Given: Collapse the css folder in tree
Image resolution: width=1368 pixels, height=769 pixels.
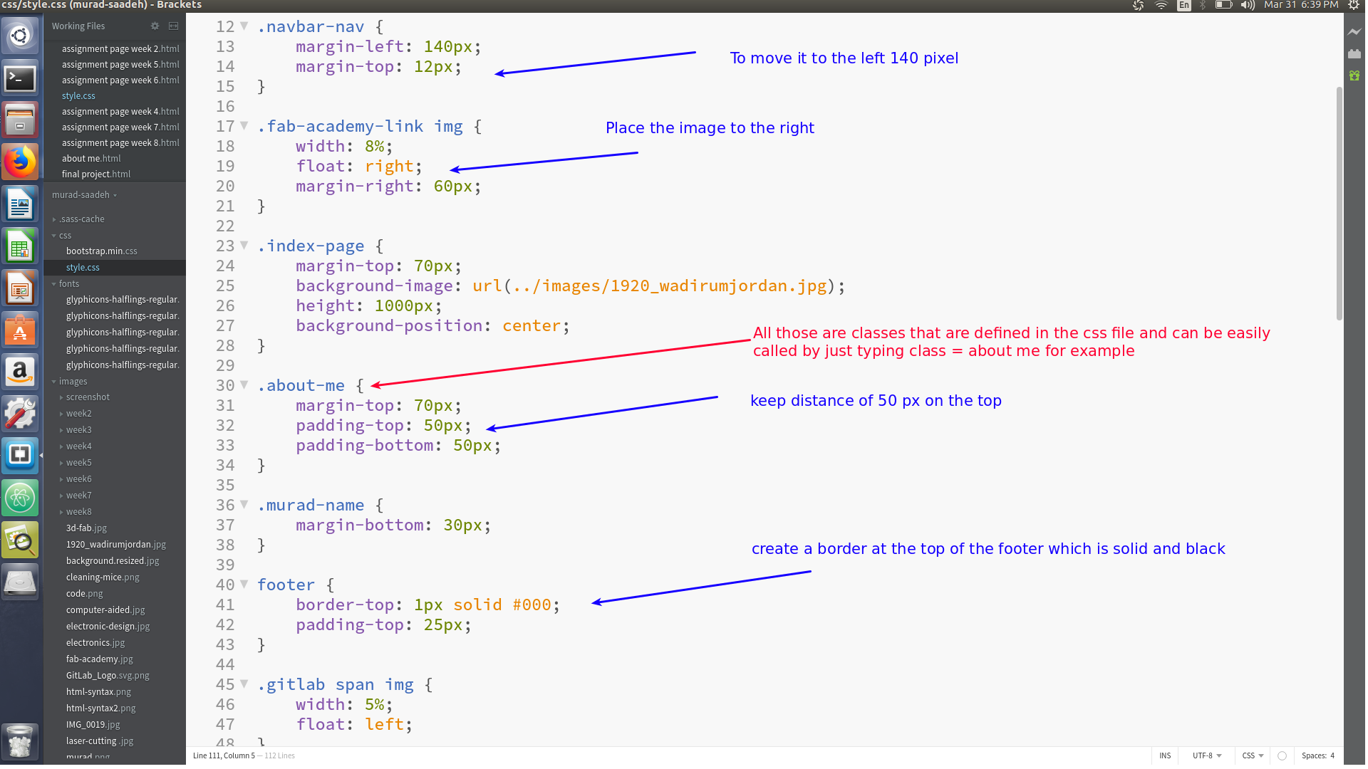Looking at the screenshot, I should pyautogui.click(x=54, y=236).
